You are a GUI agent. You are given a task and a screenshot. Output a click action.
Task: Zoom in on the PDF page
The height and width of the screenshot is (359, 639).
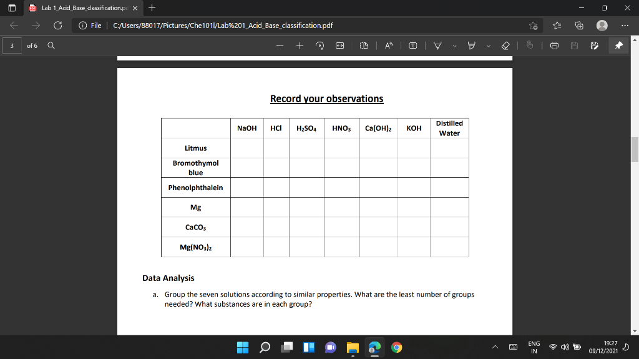300,45
